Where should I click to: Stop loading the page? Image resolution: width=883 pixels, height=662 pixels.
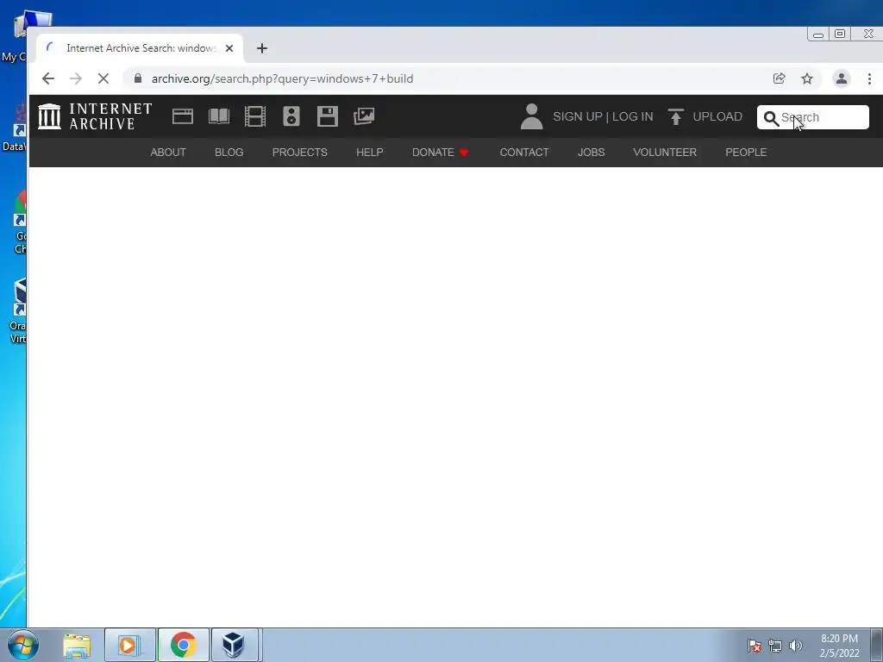click(103, 78)
